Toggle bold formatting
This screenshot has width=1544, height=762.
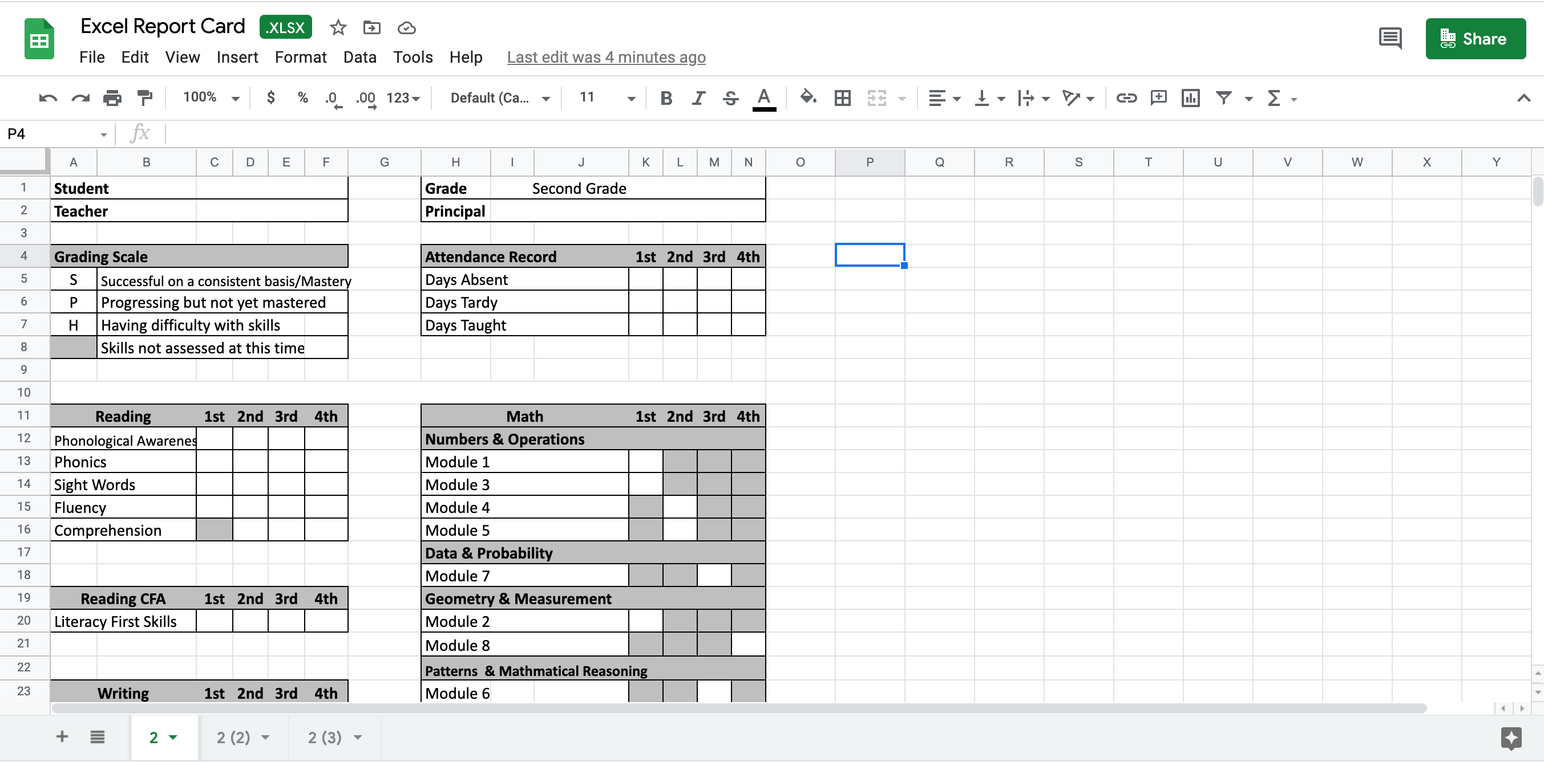pyautogui.click(x=666, y=97)
